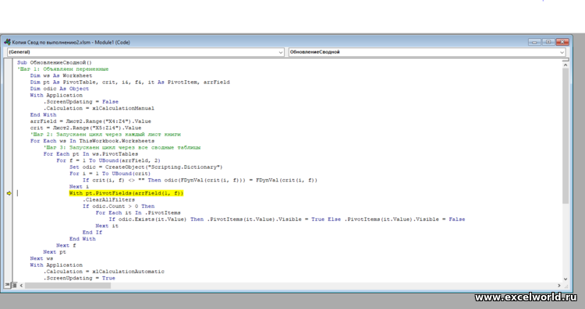Click the line starting "If odic.Exists(it.Value)"
Viewport: 585px width, 309px height.
tap(287, 219)
